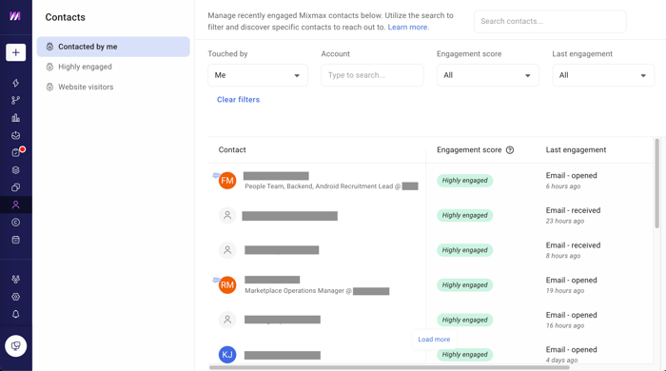Viewport: 666px width, 371px height.
Task: Open the Engagement score filter dropdown
Action: (x=487, y=75)
